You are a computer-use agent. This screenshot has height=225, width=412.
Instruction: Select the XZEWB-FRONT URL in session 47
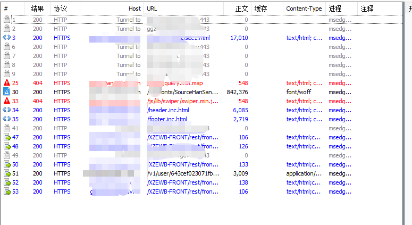183,137
